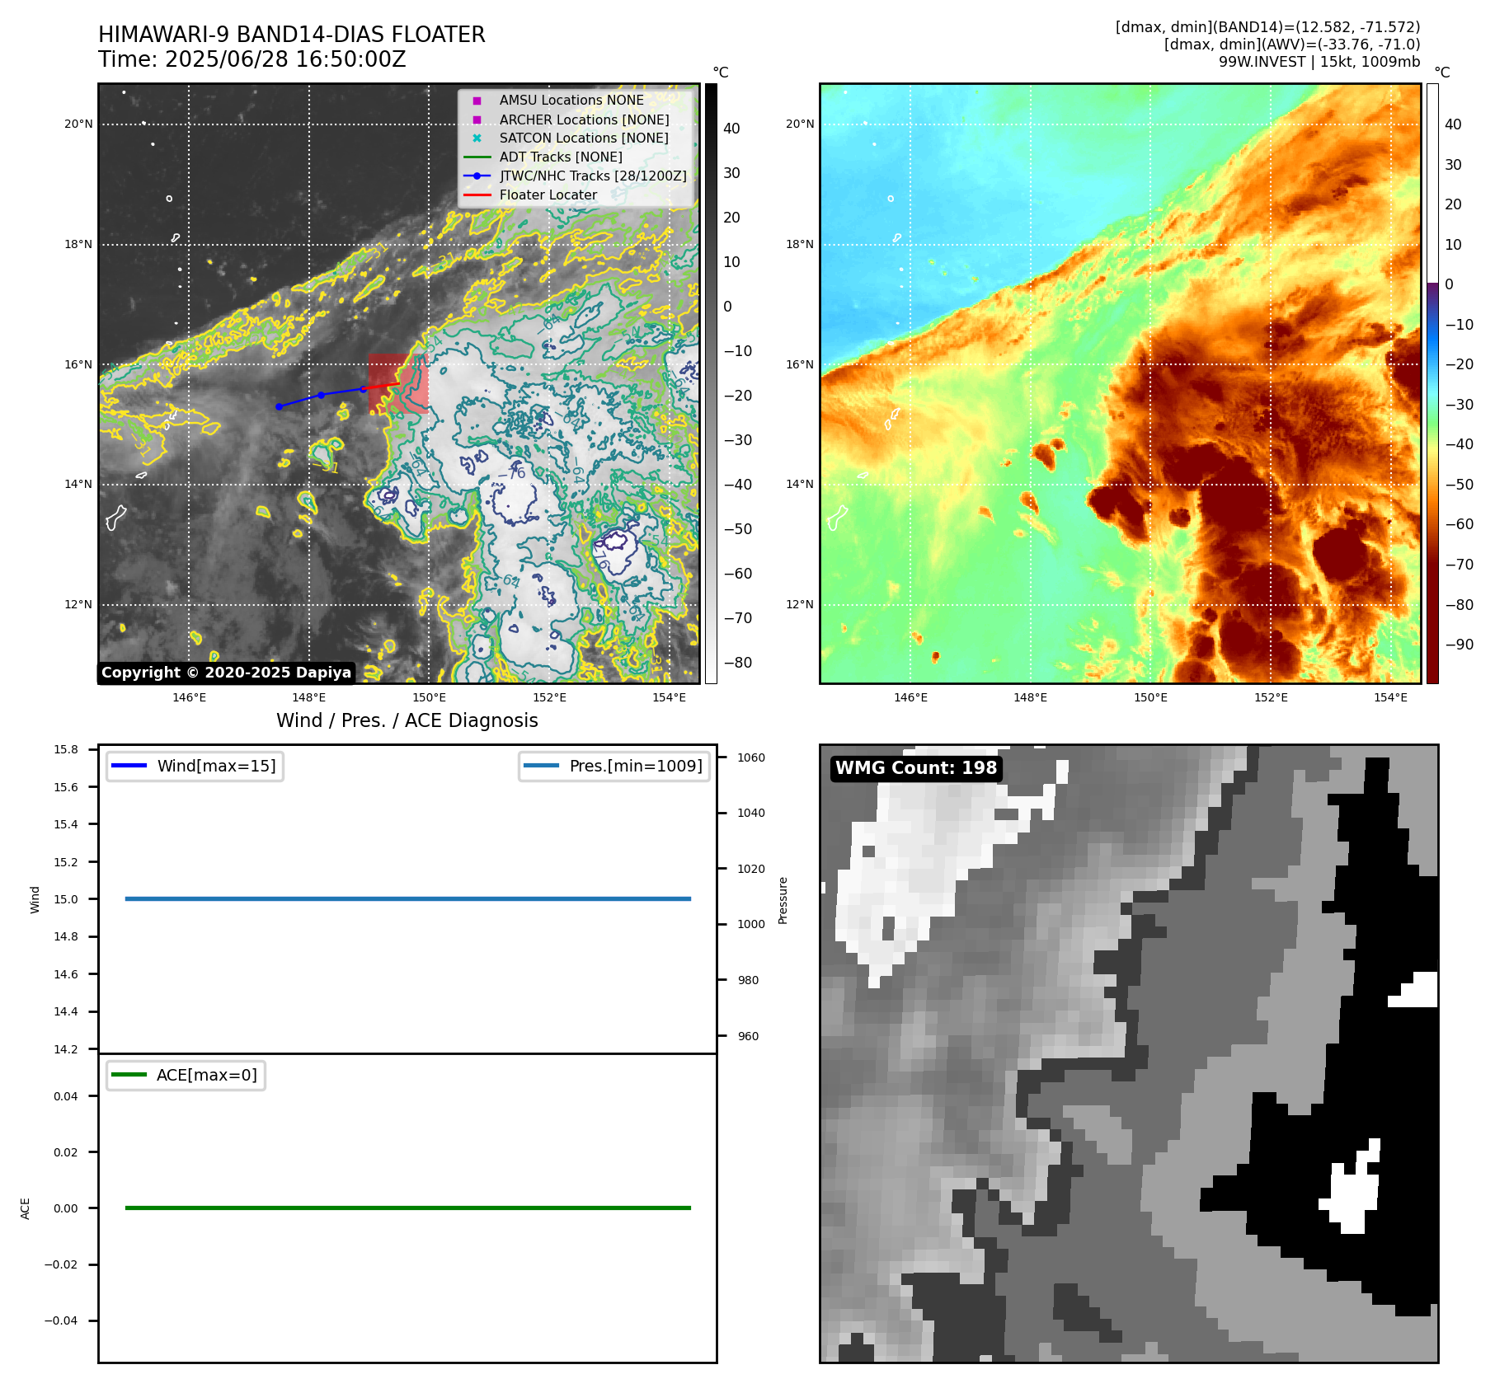Click the red floater locator box on the left map
1495x1393 pixels.
[x=398, y=384]
